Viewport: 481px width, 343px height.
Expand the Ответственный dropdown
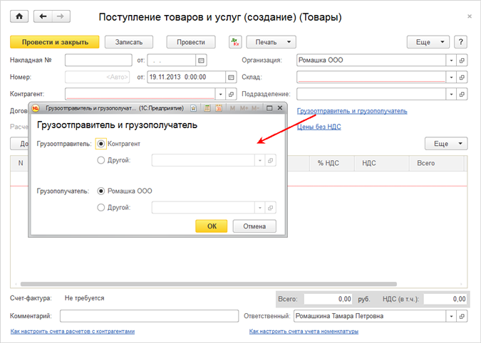tap(451, 316)
